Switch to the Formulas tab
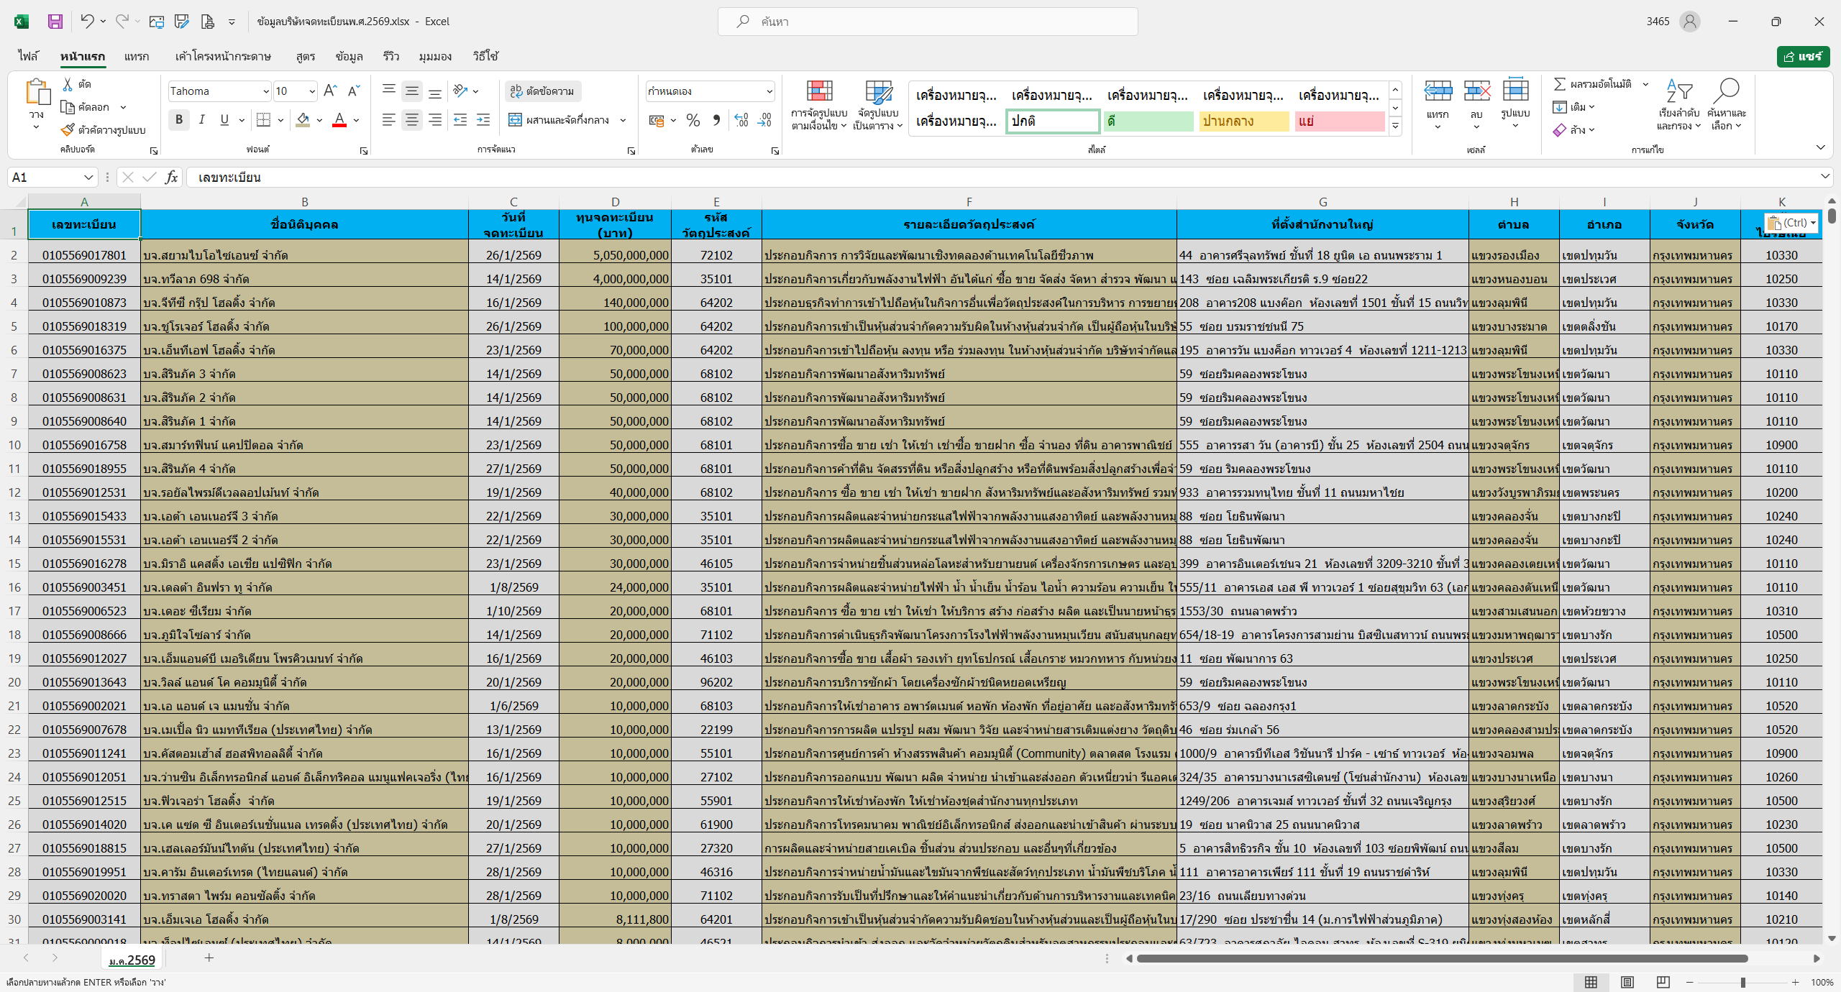Screen dimensions: 1841x992 click(x=305, y=56)
